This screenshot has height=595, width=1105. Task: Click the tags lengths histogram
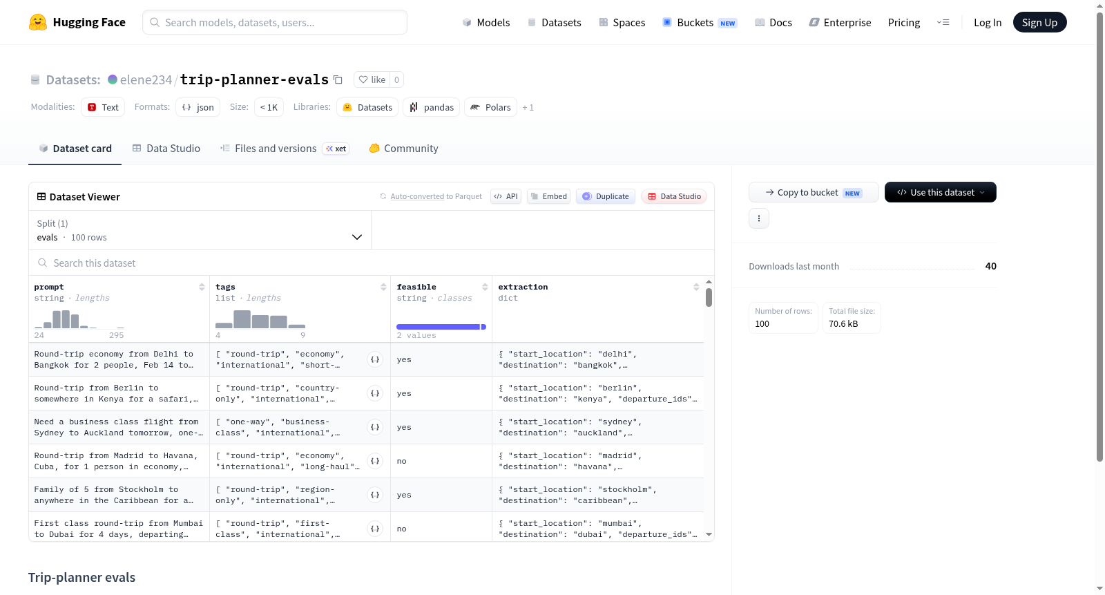(260, 319)
